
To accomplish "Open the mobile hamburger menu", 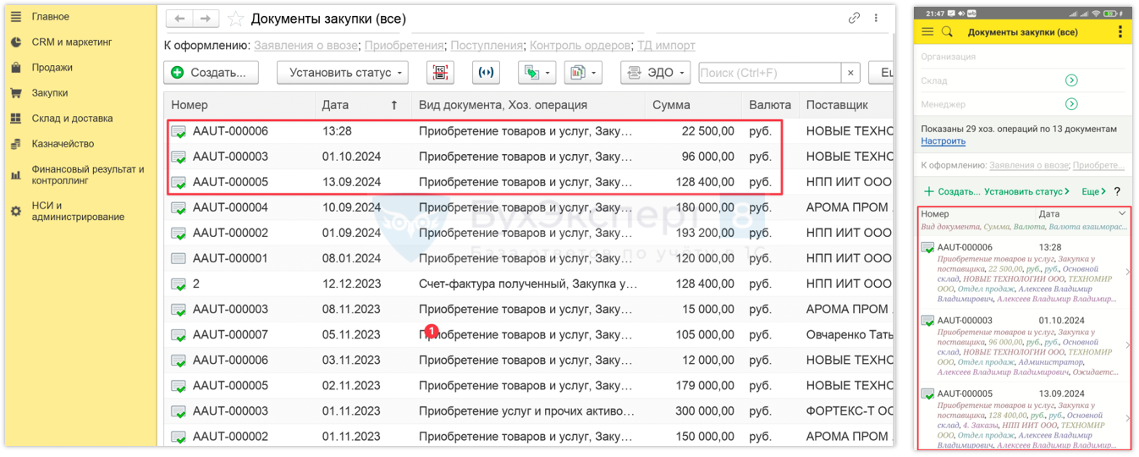I will tap(927, 32).
